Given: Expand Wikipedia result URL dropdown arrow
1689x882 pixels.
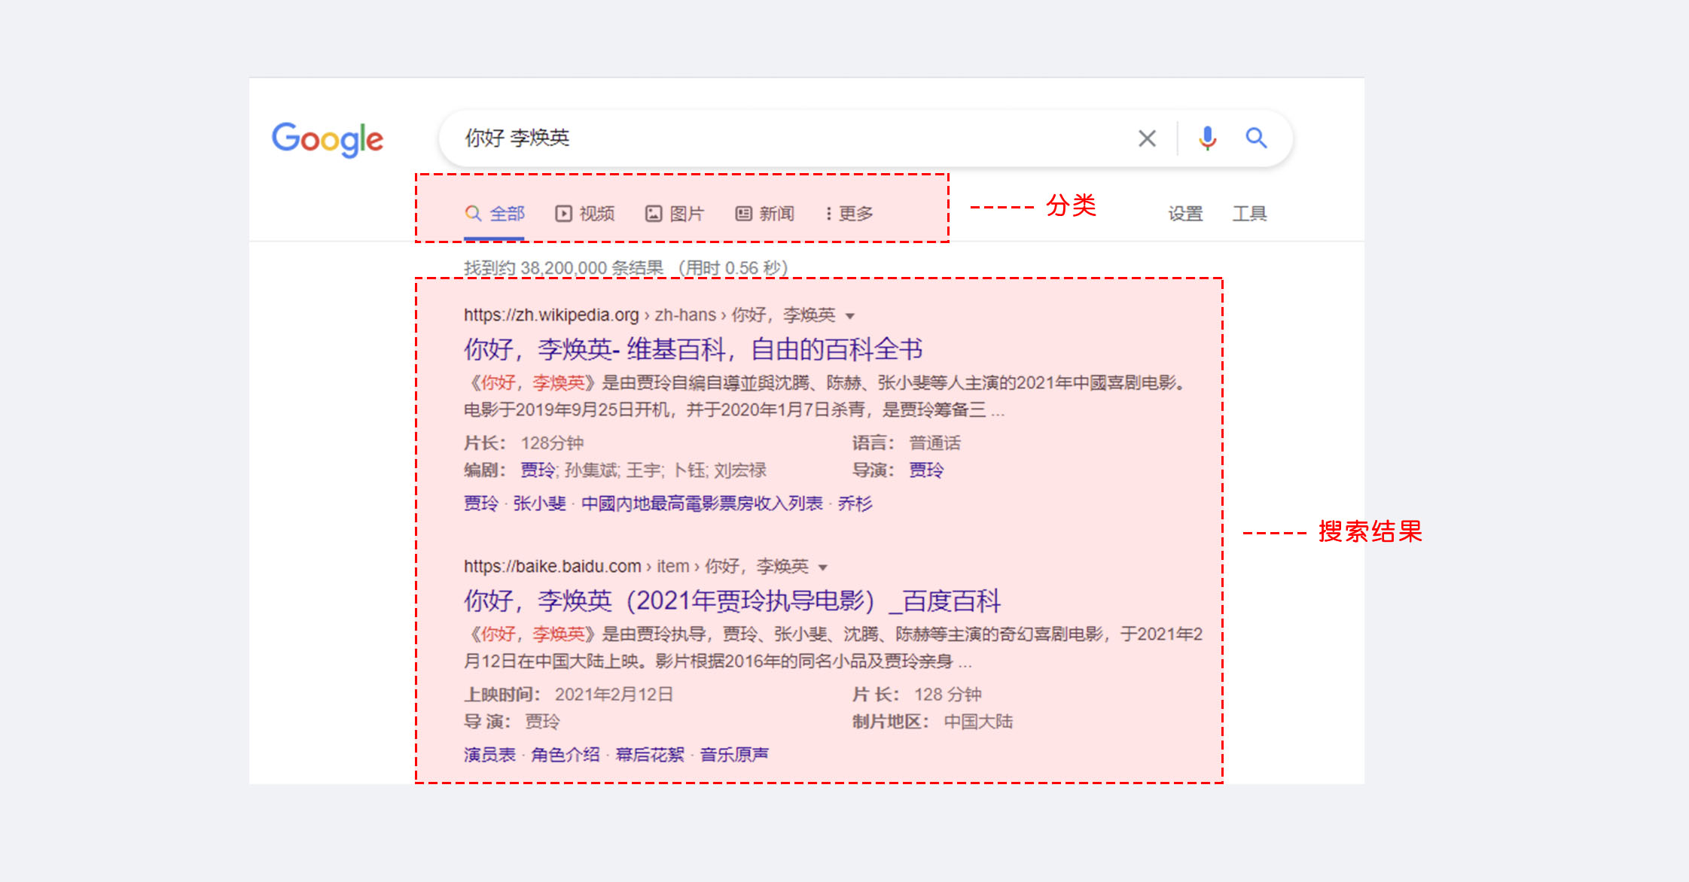Looking at the screenshot, I should (850, 316).
